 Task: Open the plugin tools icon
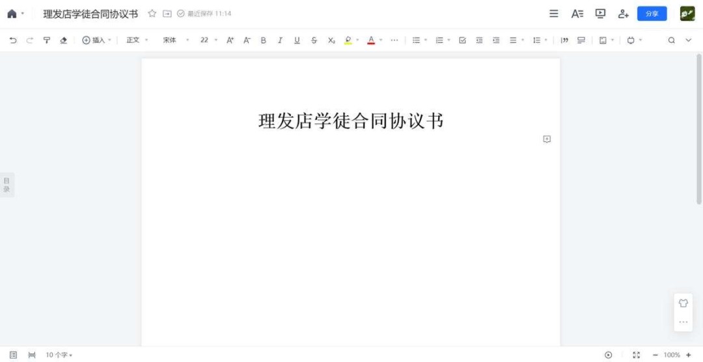click(631, 40)
